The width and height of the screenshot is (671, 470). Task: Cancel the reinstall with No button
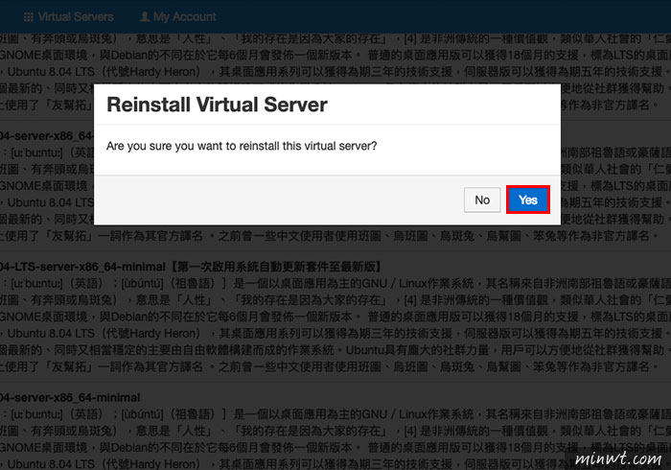[x=482, y=200]
